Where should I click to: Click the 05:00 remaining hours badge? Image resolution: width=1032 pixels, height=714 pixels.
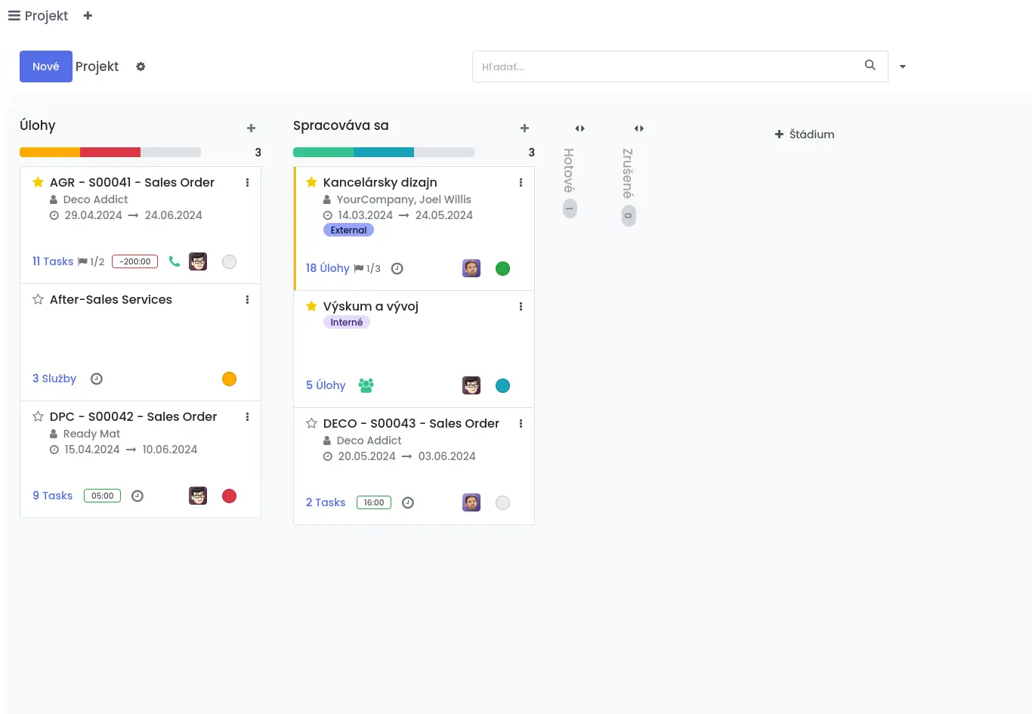[102, 496]
